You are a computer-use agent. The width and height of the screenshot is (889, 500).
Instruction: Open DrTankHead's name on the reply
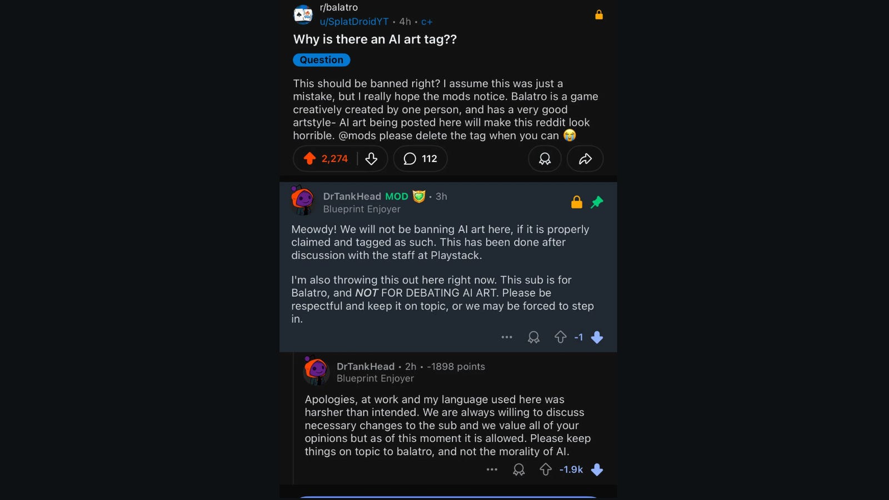click(365, 366)
